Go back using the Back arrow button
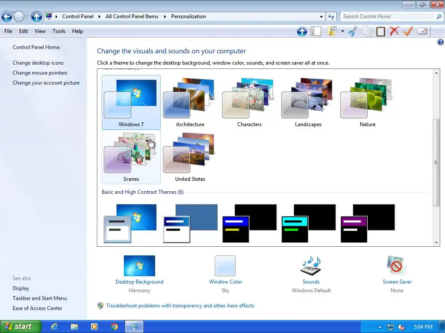The image size is (445, 333). tap(7, 17)
